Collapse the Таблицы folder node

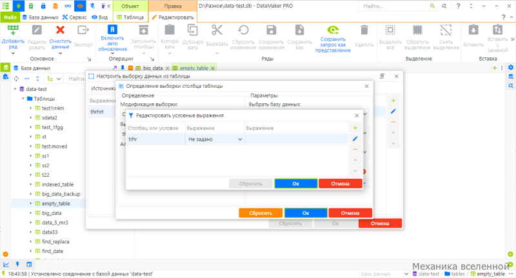tap(23, 99)
